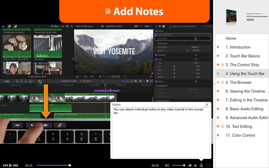Close the Notes popup with X
The height and width of the screenshot is (168, 269).
[x=207, y=104]
